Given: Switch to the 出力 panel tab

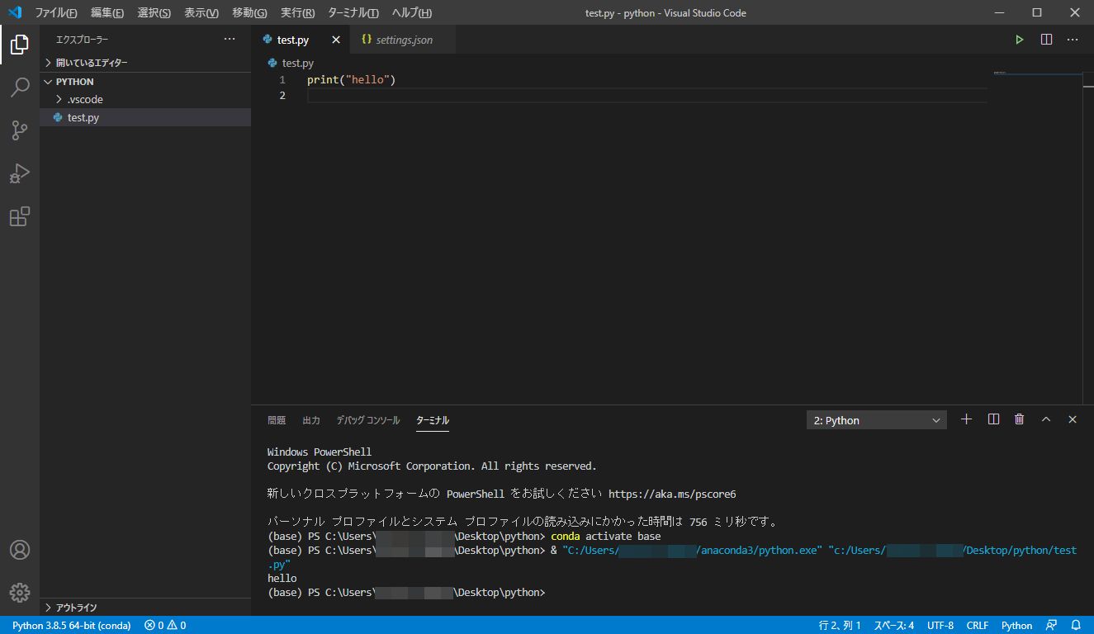Looking at the screenshot, I should pos(311,420).
